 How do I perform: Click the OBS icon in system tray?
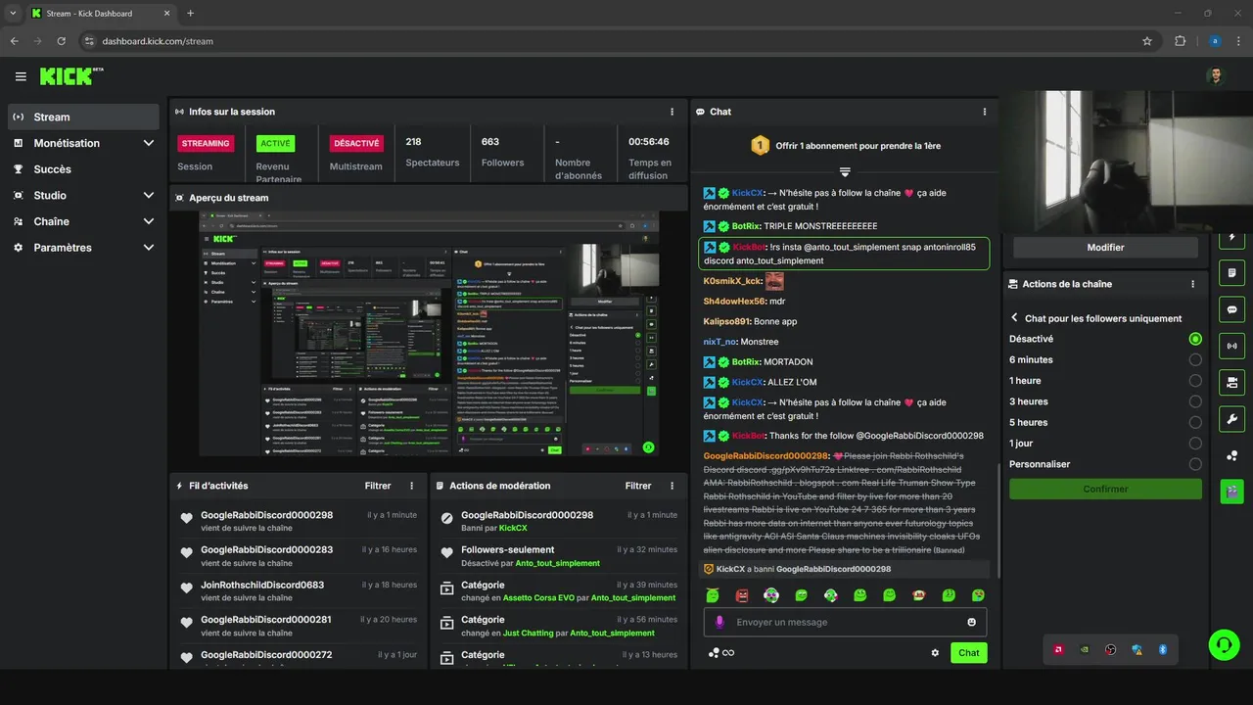coord(1110,649)
